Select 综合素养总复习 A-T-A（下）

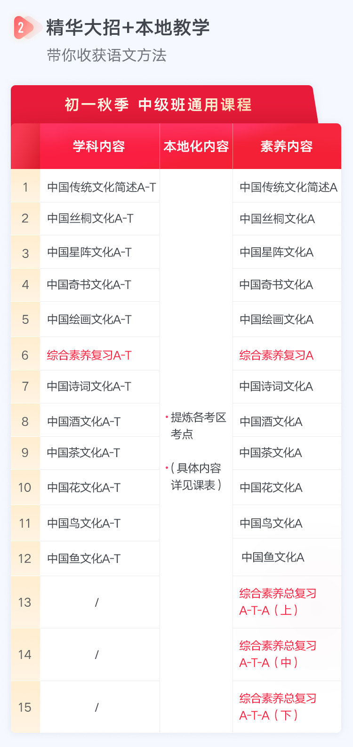[278, 707]
